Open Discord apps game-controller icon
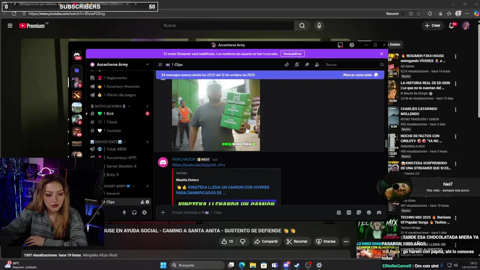Viewport: 480px width, 270px height. 379,212
